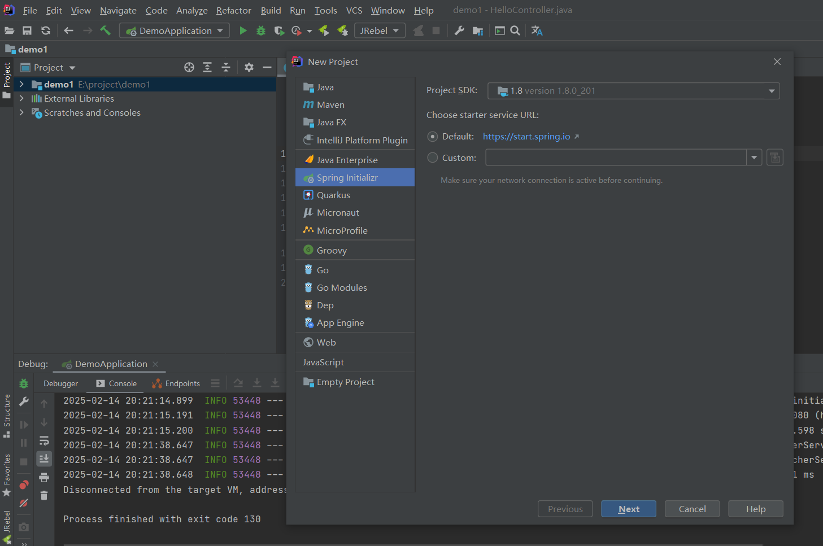The width and height of the screenshot is (823, 546).
Task: Select the Custom starter URL radio button
Action: point(433,158)
